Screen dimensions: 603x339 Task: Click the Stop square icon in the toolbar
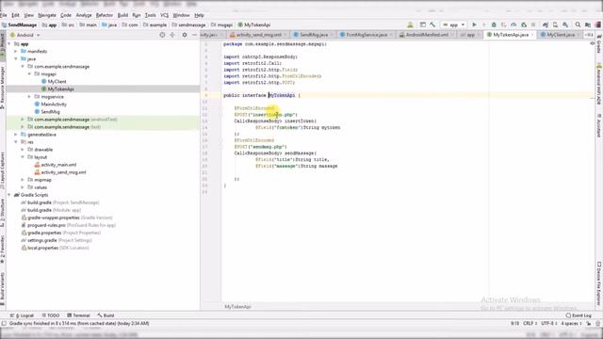533,24
